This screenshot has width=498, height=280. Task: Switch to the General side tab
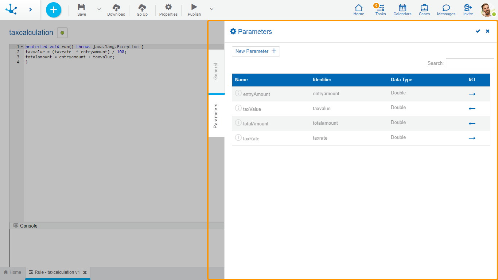click(216, 71)
